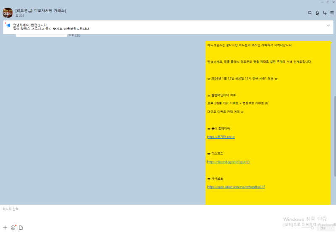Click the notice megaphone icon
This screenshot has height=233, width=336.
pyautogui.click(x=8, y=26)
